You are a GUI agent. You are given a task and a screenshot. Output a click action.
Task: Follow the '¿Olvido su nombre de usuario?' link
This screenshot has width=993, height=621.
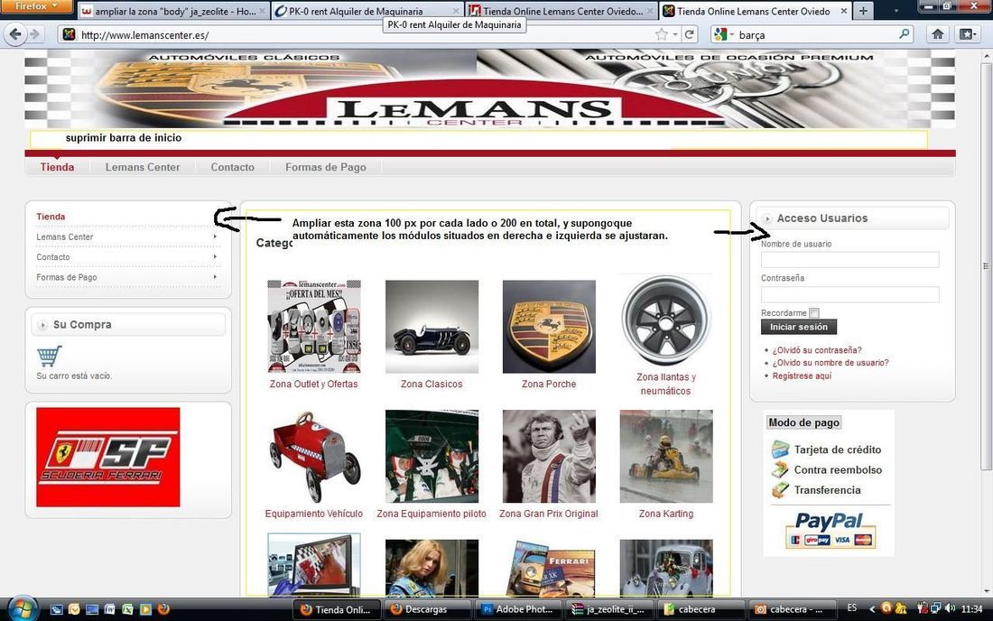pyautogui.click(x=831, y=363)
